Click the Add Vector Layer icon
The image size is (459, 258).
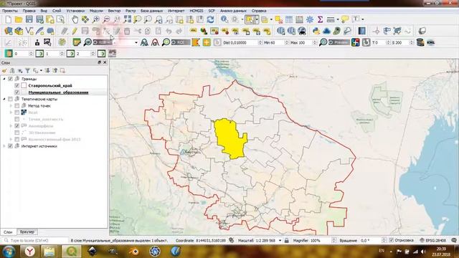(29, 31)
